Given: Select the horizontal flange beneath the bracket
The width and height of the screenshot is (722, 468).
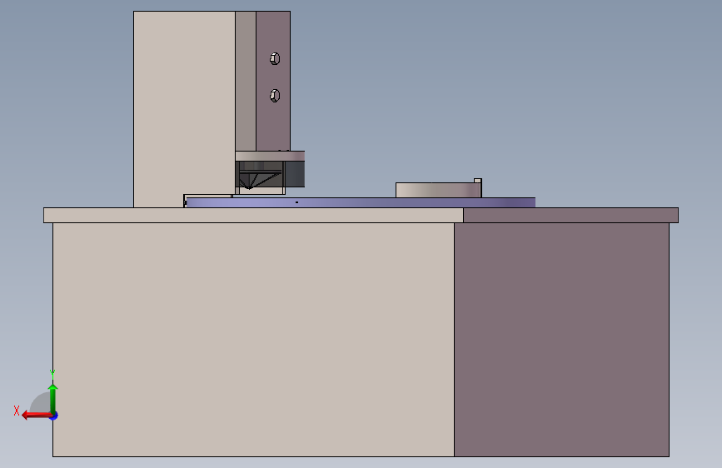Looking at the screenshot, I should pos(270,157).
